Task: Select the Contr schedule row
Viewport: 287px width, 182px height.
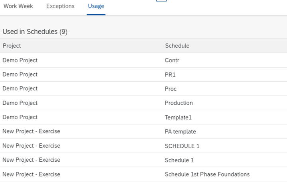Action: pyautogui.click(x=143, y=60)
